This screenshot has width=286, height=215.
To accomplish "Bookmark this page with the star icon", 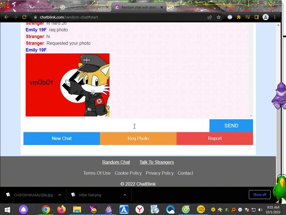I will pos(219,17).
